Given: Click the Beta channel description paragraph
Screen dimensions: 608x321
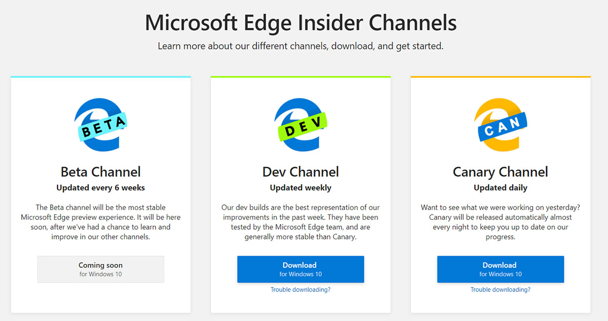Looking at the screenshot, I should (101, 222).
